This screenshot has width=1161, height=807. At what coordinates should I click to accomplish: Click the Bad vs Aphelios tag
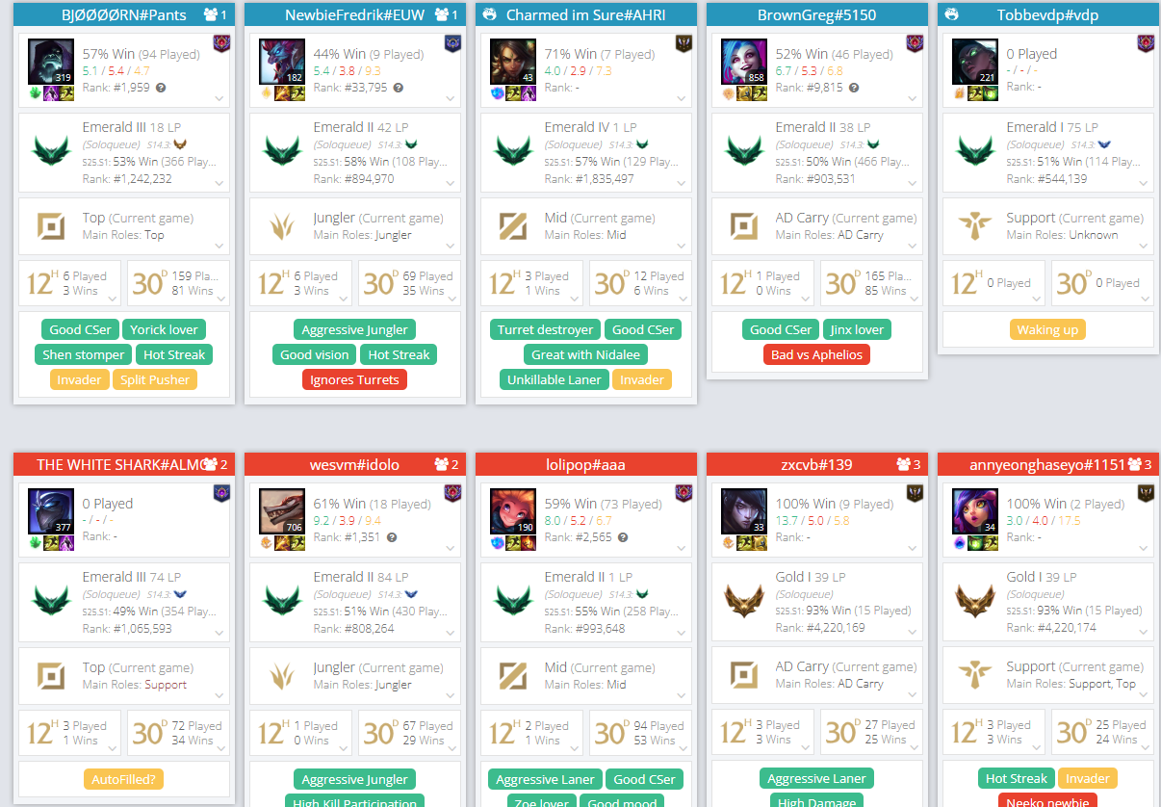pyautogui.click(x=816, y=354)
